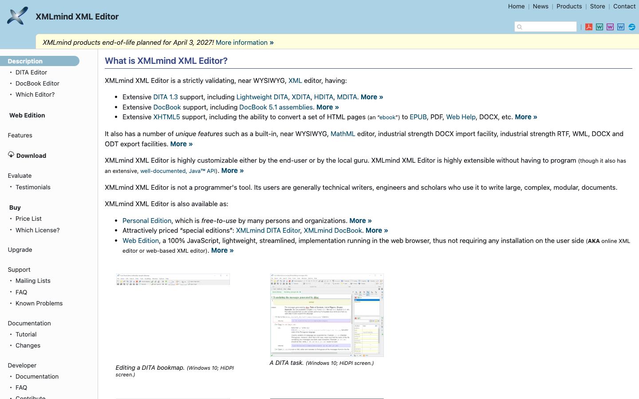Click XMLmind DITA Editor link
639x399 pixels.
pos(268,231)
